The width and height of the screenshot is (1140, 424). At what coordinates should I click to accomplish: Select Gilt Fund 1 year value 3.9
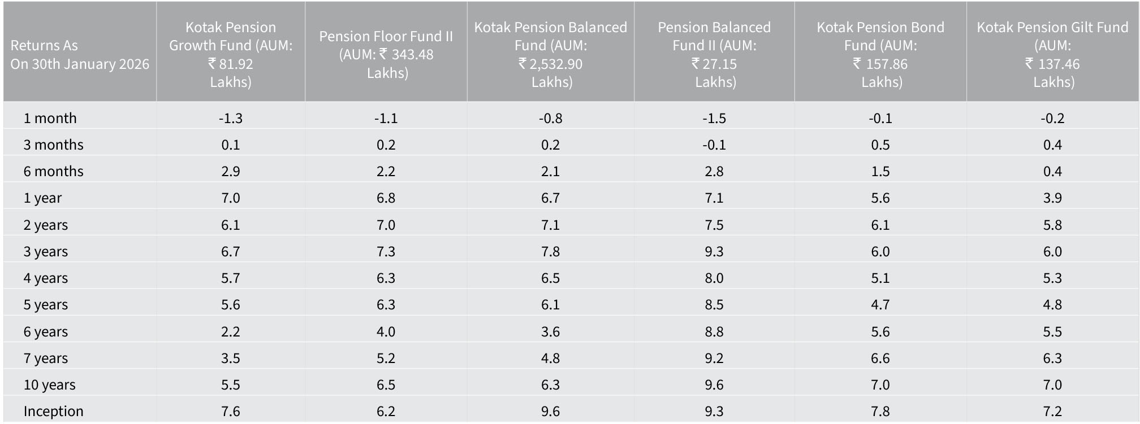pyautogui.click(x=1052, y=198)
